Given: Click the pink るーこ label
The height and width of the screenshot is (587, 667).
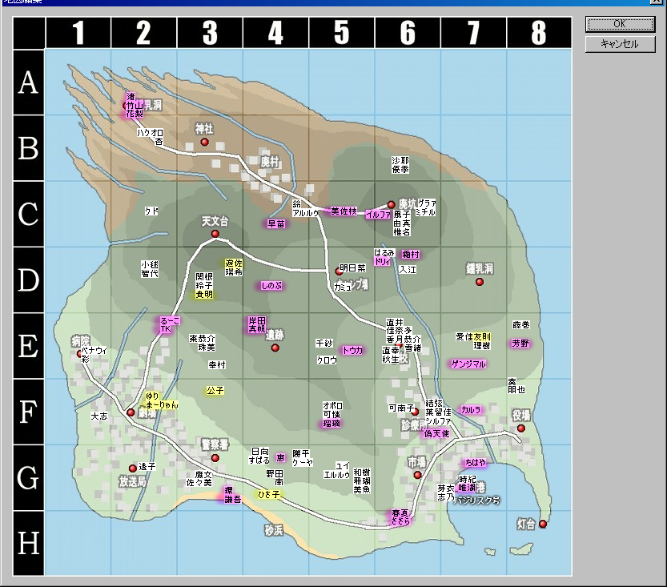Looking at the screenshot, I should pos(170,320).
